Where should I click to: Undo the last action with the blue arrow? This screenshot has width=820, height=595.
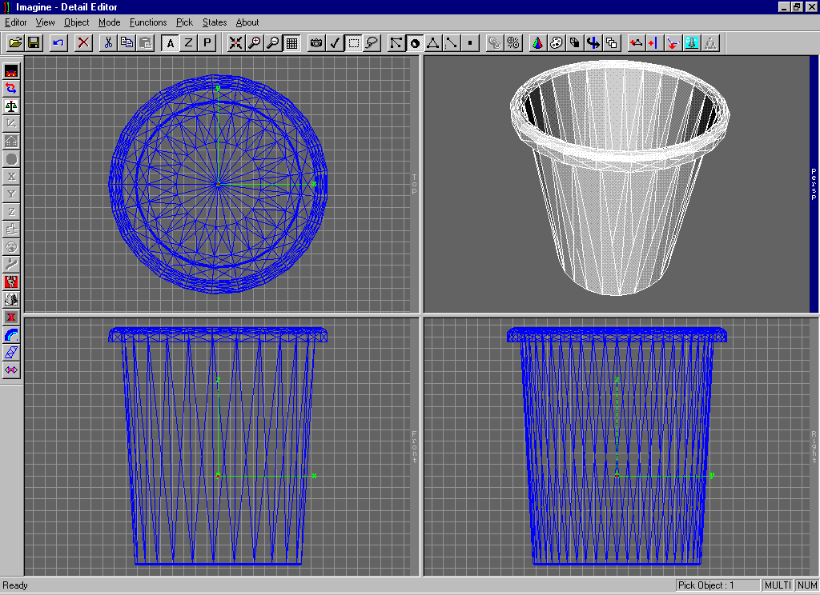click(x=58, y=43)
